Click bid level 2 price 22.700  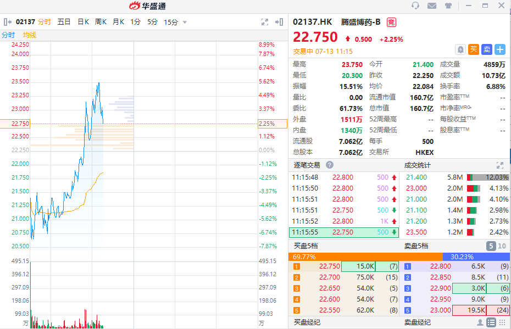click(330, 277)
